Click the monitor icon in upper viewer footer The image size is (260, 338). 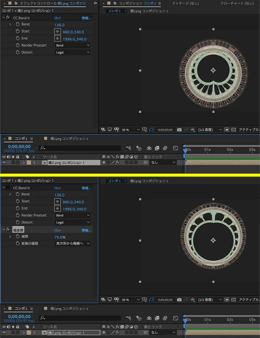[x=110, y=130]
